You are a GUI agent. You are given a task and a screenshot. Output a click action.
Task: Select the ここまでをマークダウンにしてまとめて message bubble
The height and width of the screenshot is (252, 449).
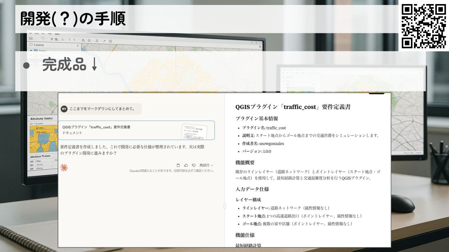click(102, 109)
